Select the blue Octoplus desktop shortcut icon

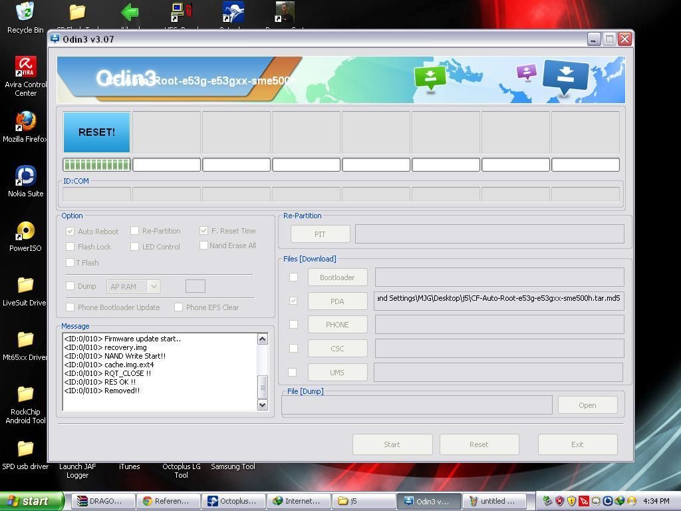233,12
